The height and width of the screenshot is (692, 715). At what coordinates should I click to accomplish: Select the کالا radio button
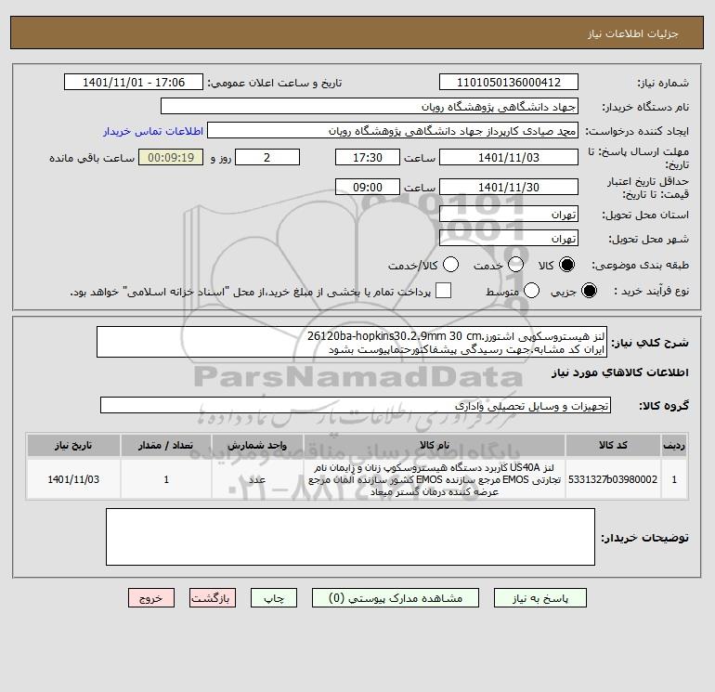(x=566, y=265)
